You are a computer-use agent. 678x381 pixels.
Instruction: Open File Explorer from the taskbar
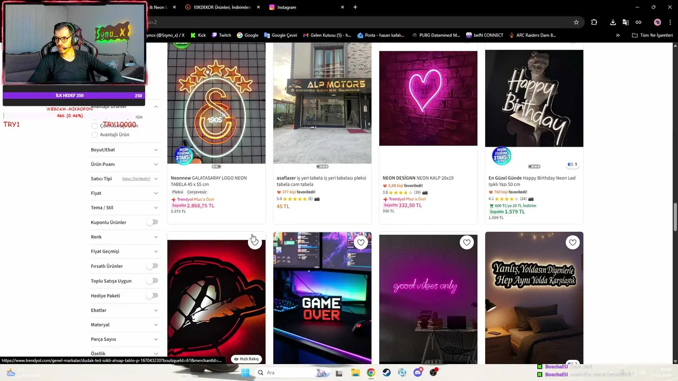point(355,373)
